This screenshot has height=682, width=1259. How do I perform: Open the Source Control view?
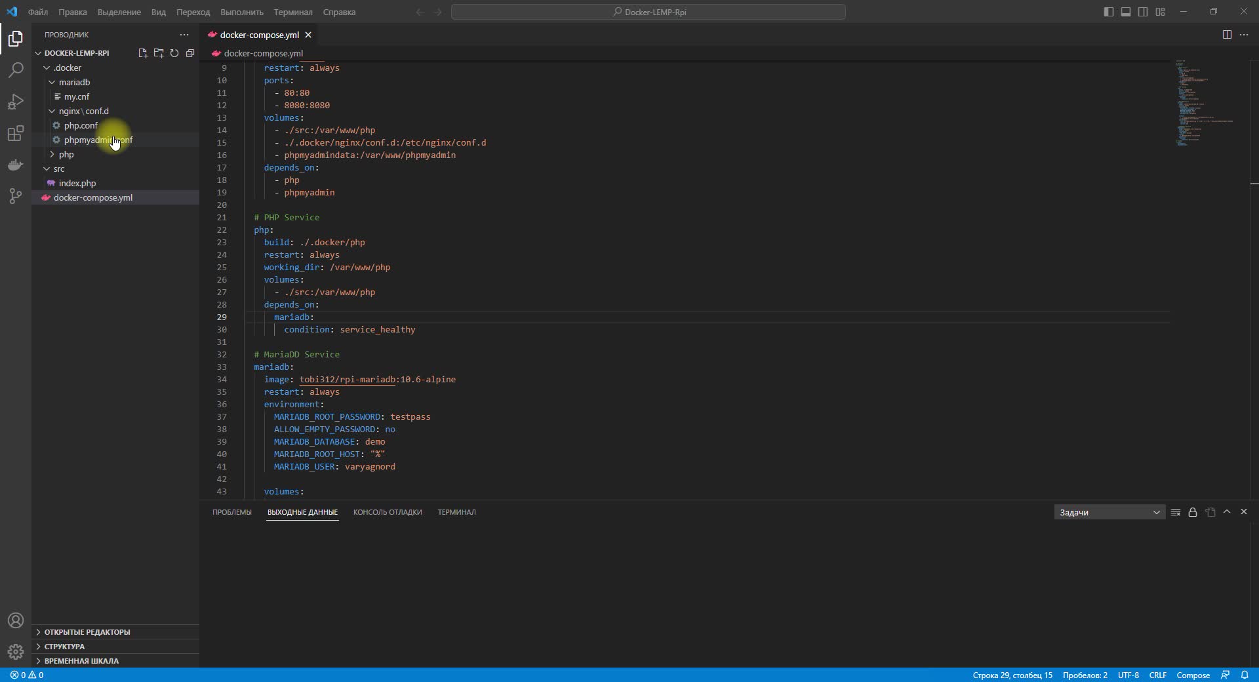click(x=15, y=196)
